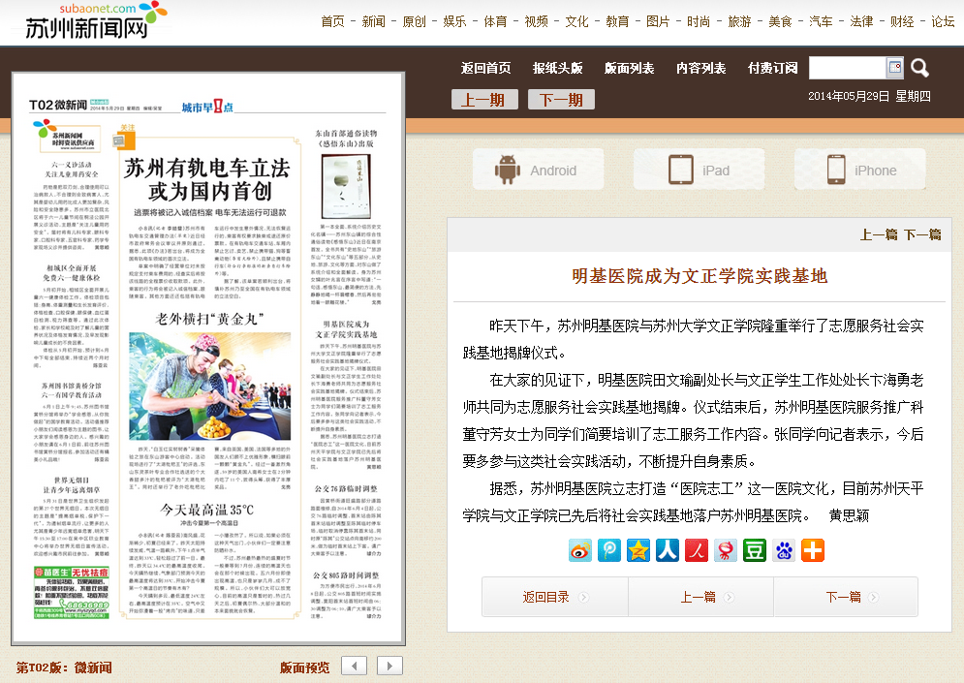Viewport: 964px width, 683px height.
Task: Share to Renren blue icon
Action: click(668, 550)
